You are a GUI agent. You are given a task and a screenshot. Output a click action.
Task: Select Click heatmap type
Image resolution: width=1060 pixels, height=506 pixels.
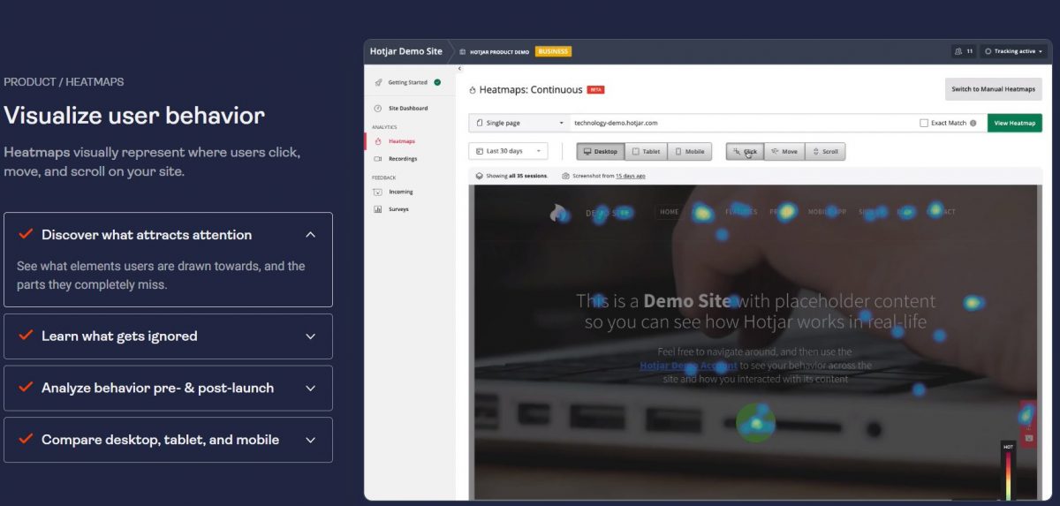pos(745,151)
